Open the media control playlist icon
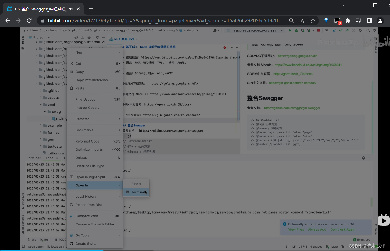Image resolution: width=390 pixels, height=251 pixels. [359, 20]
